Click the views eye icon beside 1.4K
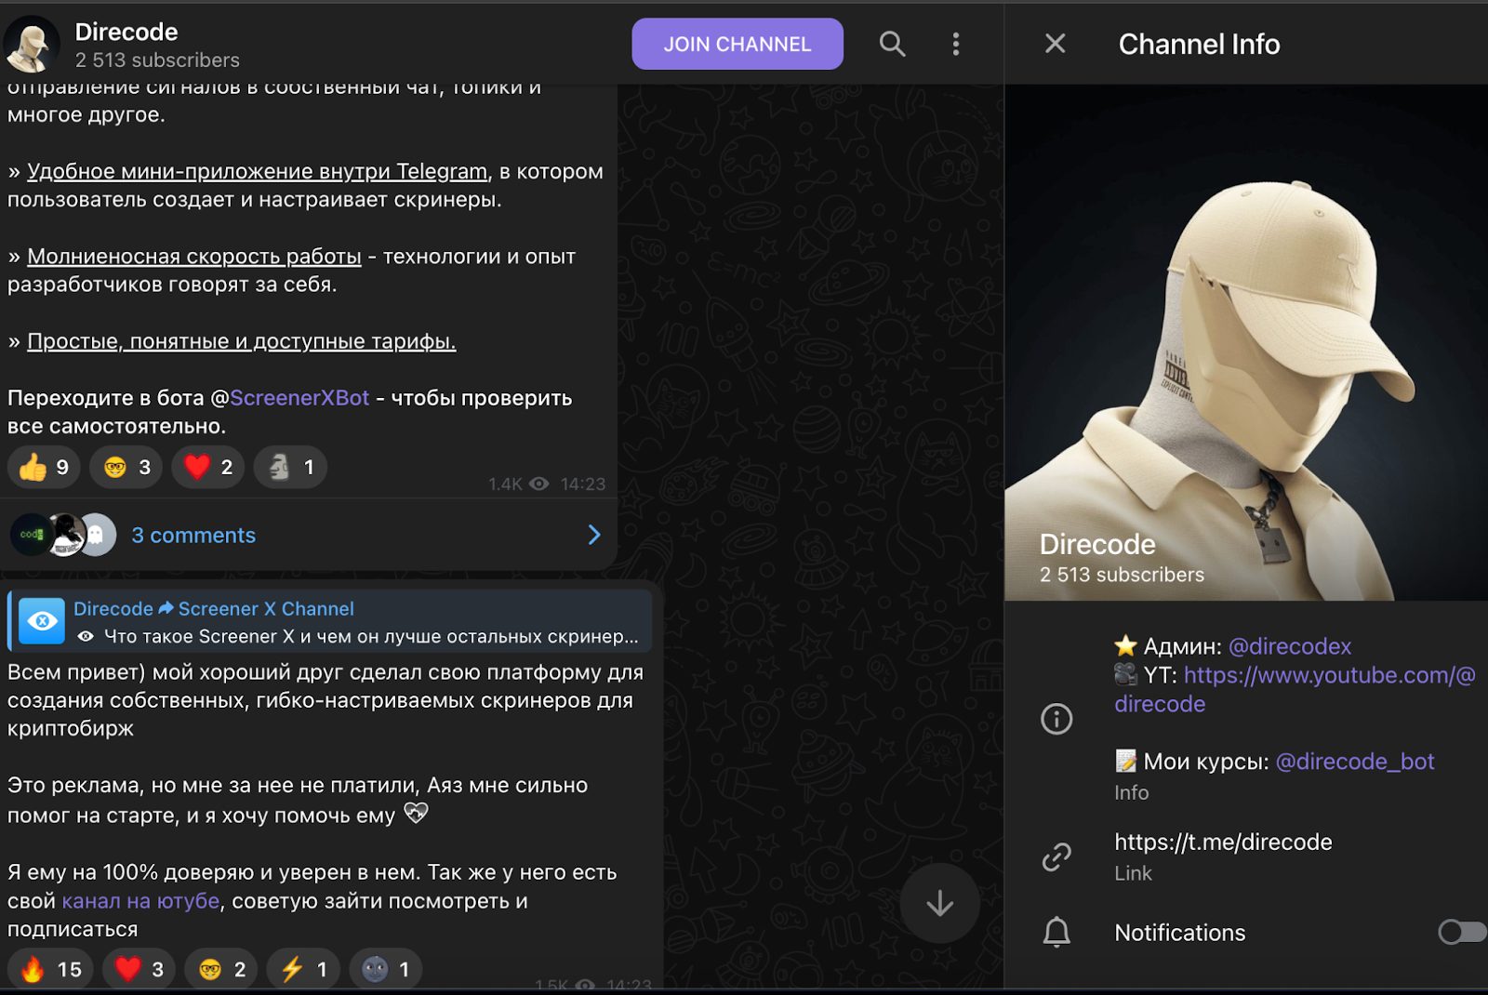The height and width of the screenshot is (995, 1488). [539, 484]
